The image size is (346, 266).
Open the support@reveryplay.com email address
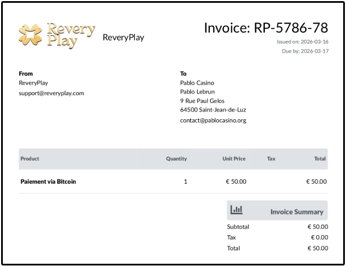(x=52, y=93)
